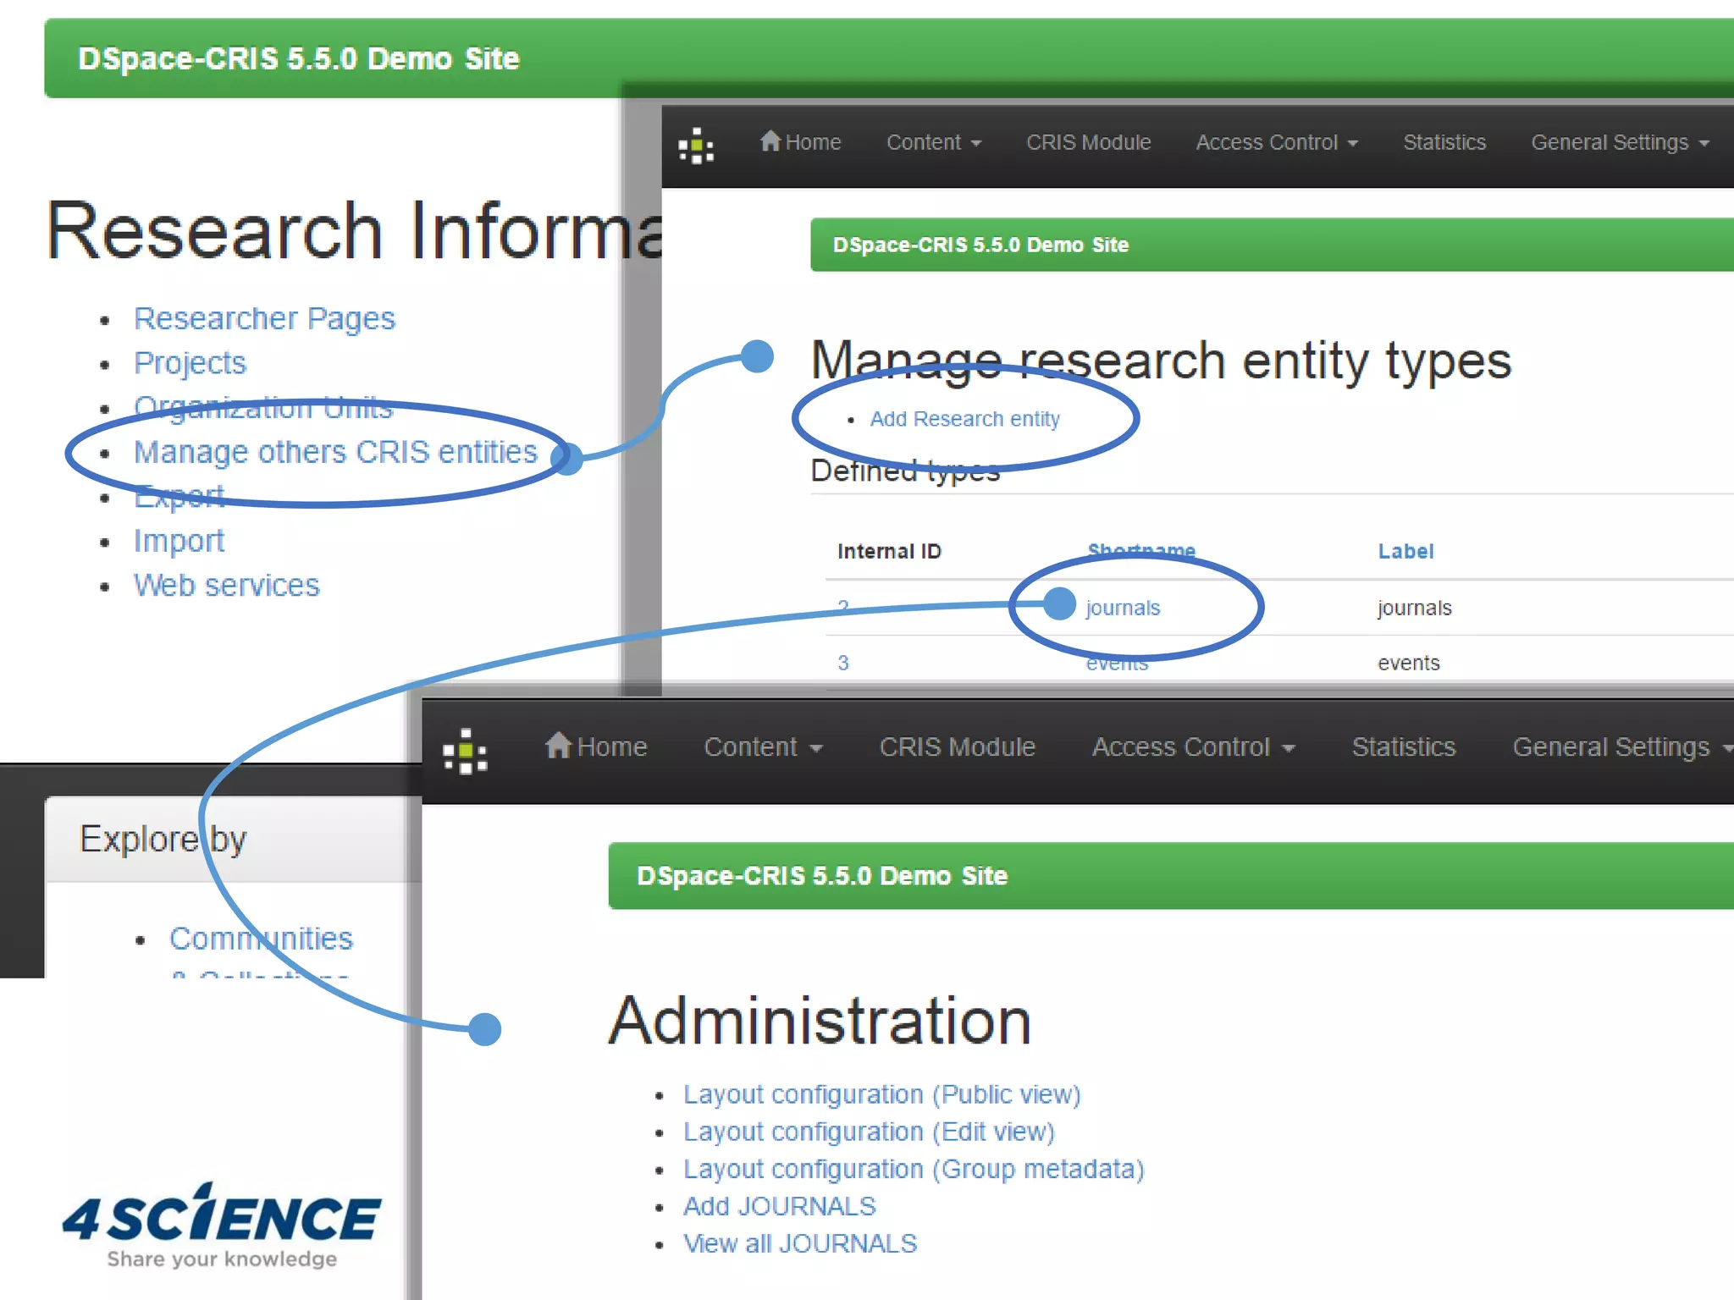This screenshot has width=1734, height=1300.
Task: Open View all JOURNALS link
Action: click(799, 1243)
